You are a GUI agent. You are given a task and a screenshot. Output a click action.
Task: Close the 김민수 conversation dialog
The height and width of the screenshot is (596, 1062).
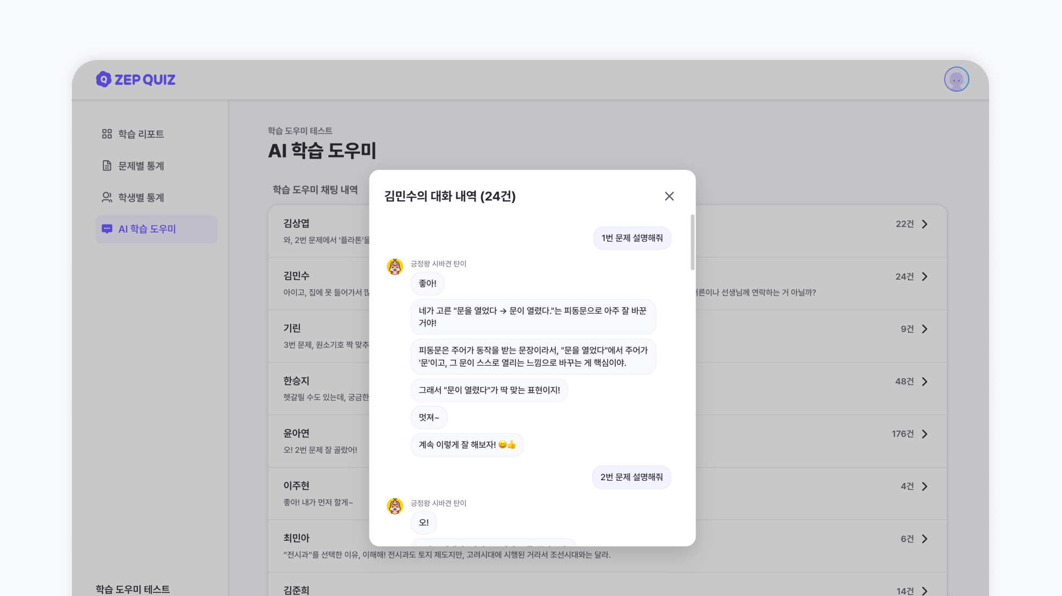click(669, 196)
